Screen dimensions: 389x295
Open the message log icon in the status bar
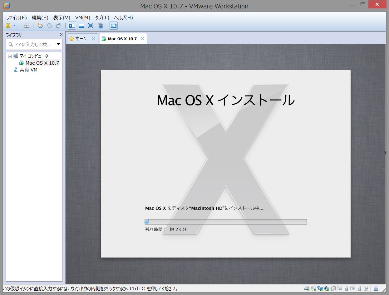pos(376,289)
